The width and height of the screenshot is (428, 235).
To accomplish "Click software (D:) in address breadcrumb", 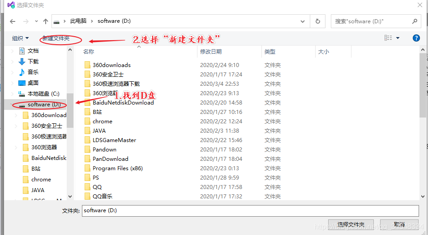I will pos(114,21).
